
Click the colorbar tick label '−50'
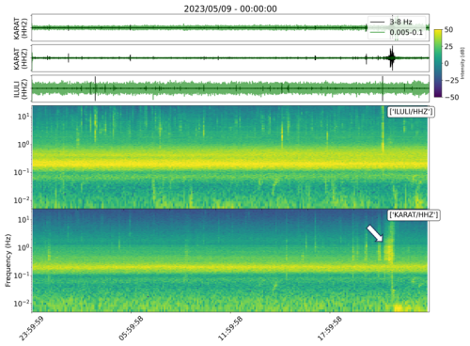[x=451, y=97]
